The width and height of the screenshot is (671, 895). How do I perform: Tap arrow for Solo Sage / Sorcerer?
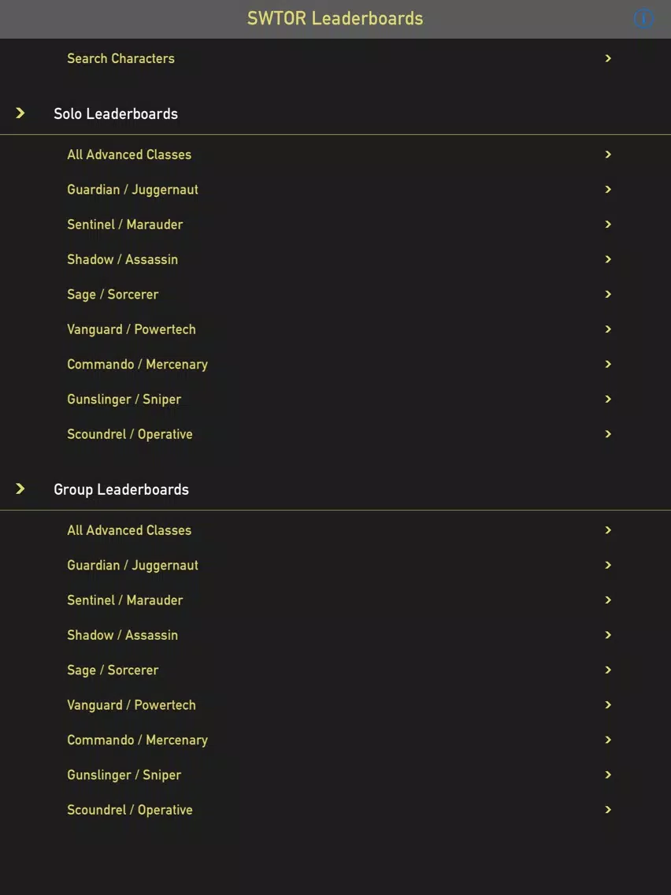tap(608, 294)
